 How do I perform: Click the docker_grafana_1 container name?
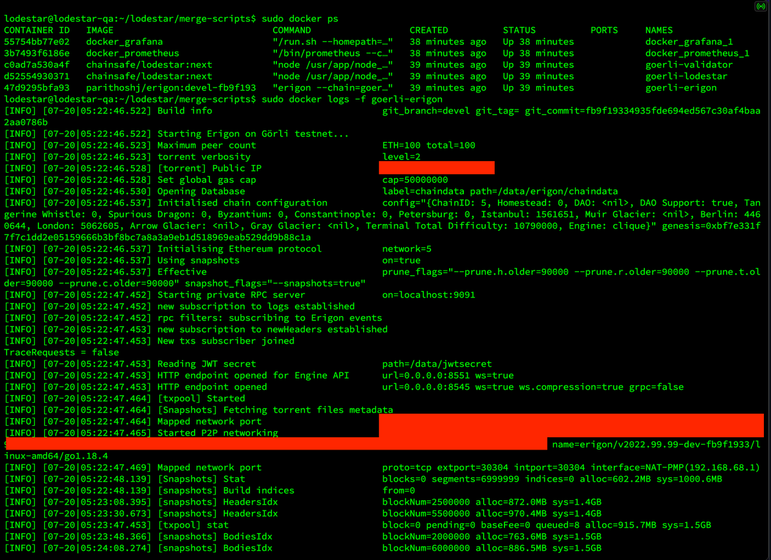click(689, 42)
